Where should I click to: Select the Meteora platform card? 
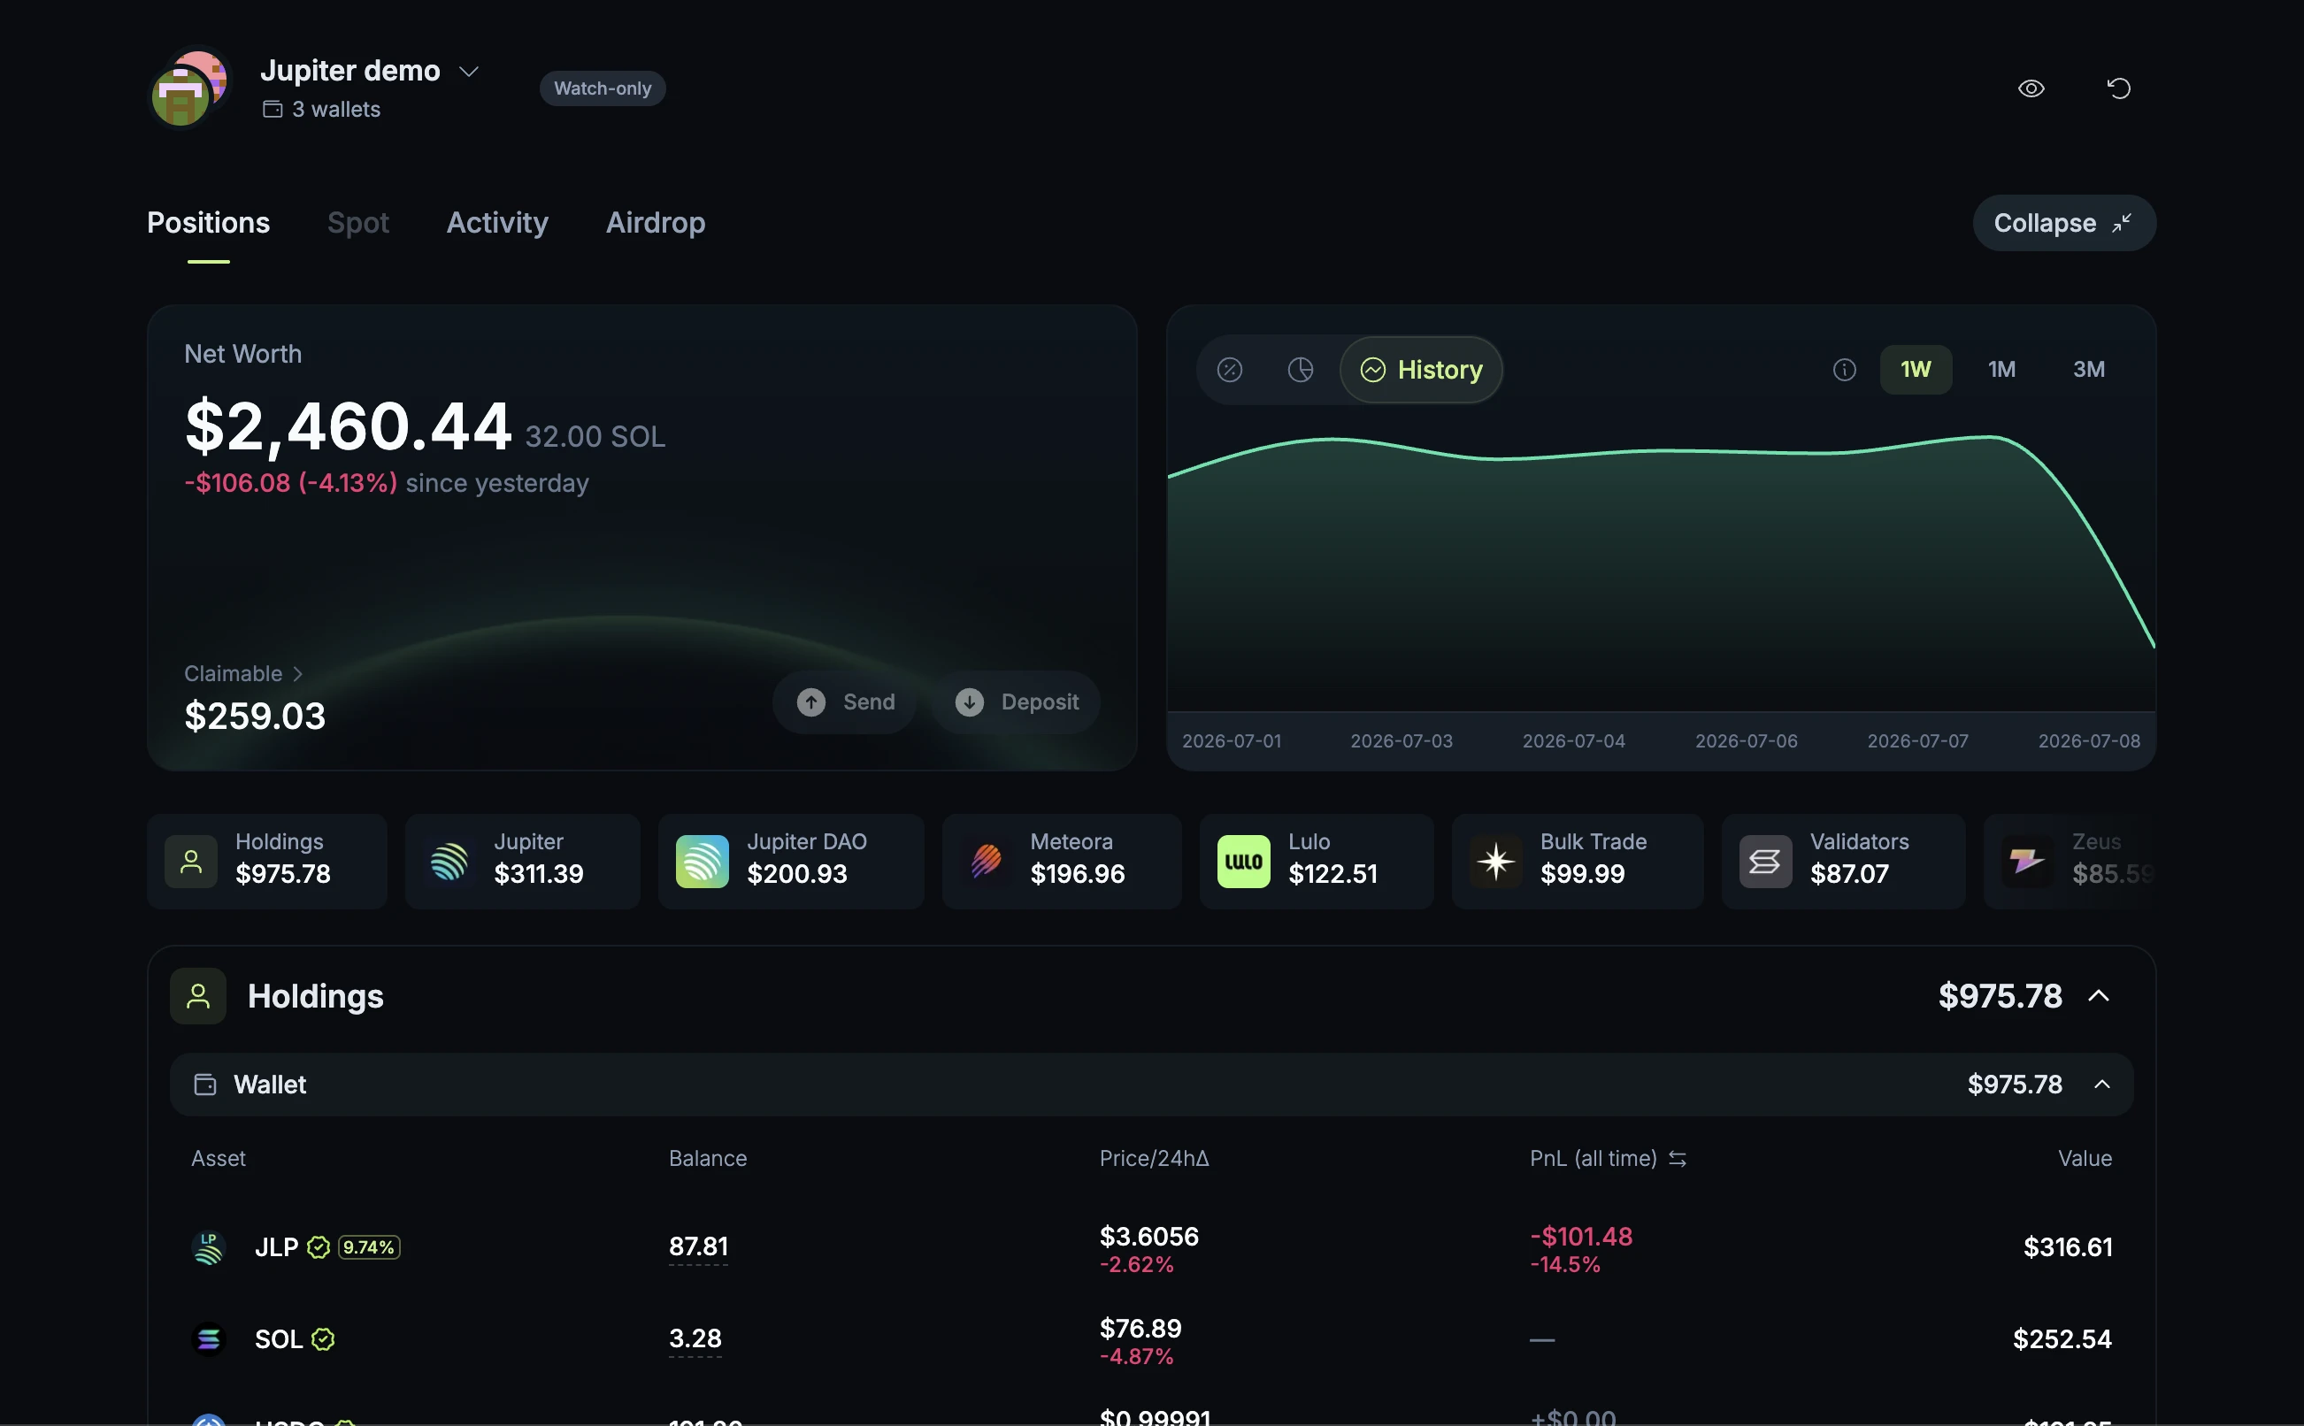click(1061, 861)
